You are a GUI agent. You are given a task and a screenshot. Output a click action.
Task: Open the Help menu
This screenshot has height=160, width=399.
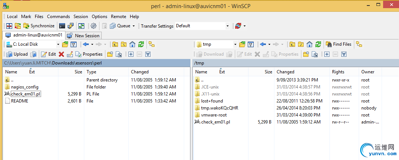click(134, 17)
